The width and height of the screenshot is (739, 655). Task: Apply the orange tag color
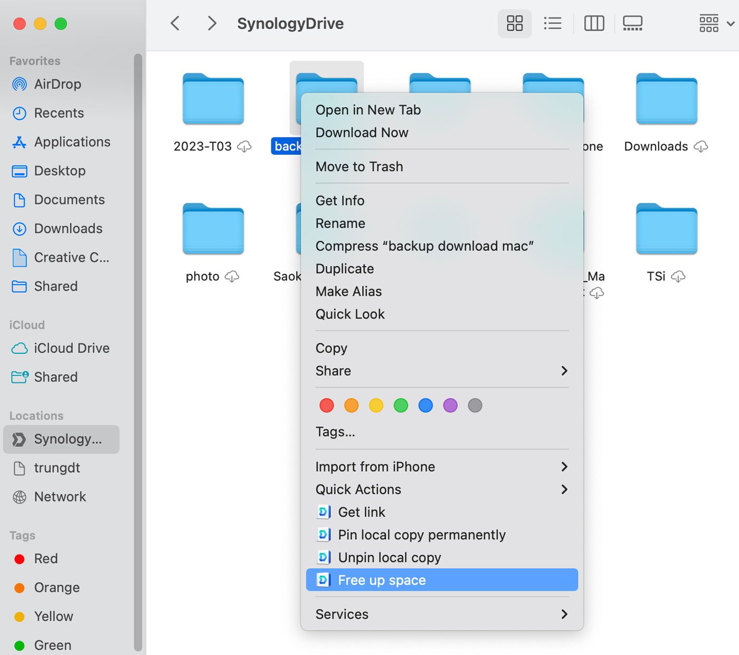coord(352,405)
